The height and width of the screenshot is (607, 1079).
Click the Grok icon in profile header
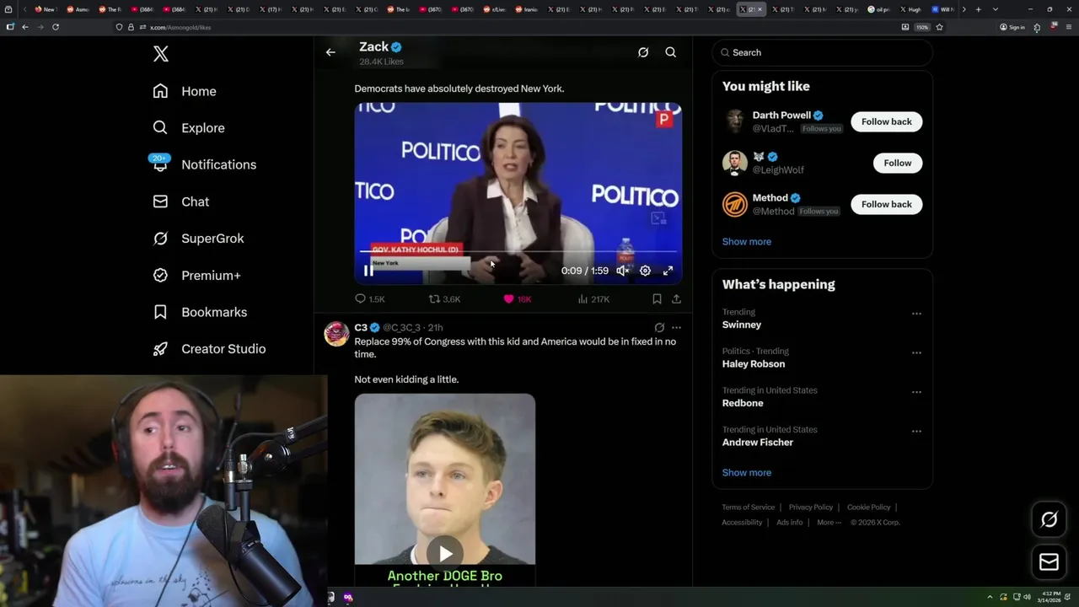coord(643,52)
